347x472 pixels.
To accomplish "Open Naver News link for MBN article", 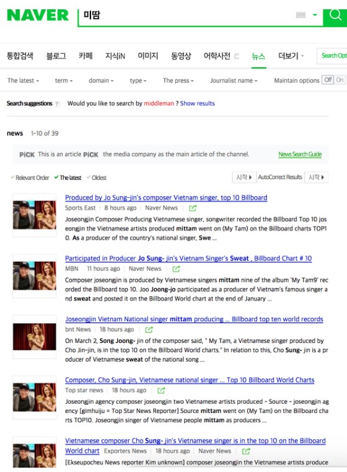I will (145, 269).
